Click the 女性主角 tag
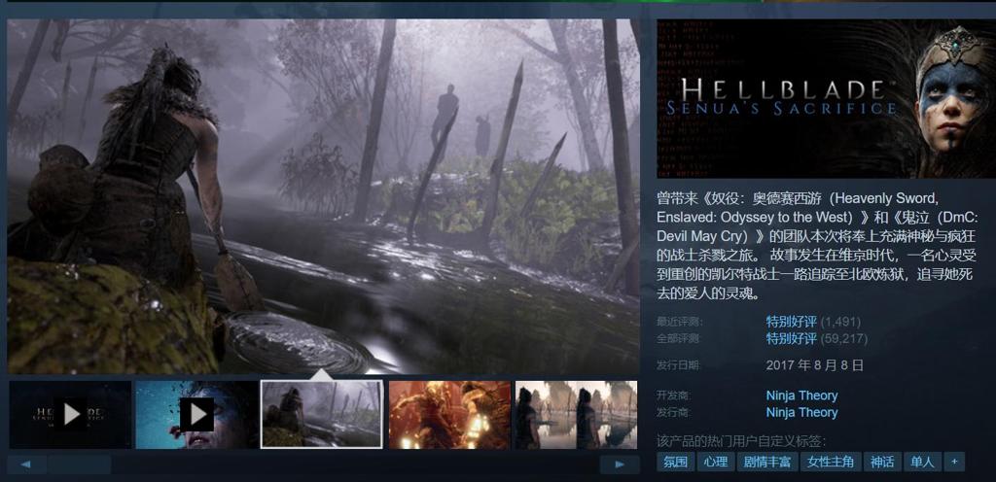The width and height of the screenshot is (996, 482). (831, 462)
